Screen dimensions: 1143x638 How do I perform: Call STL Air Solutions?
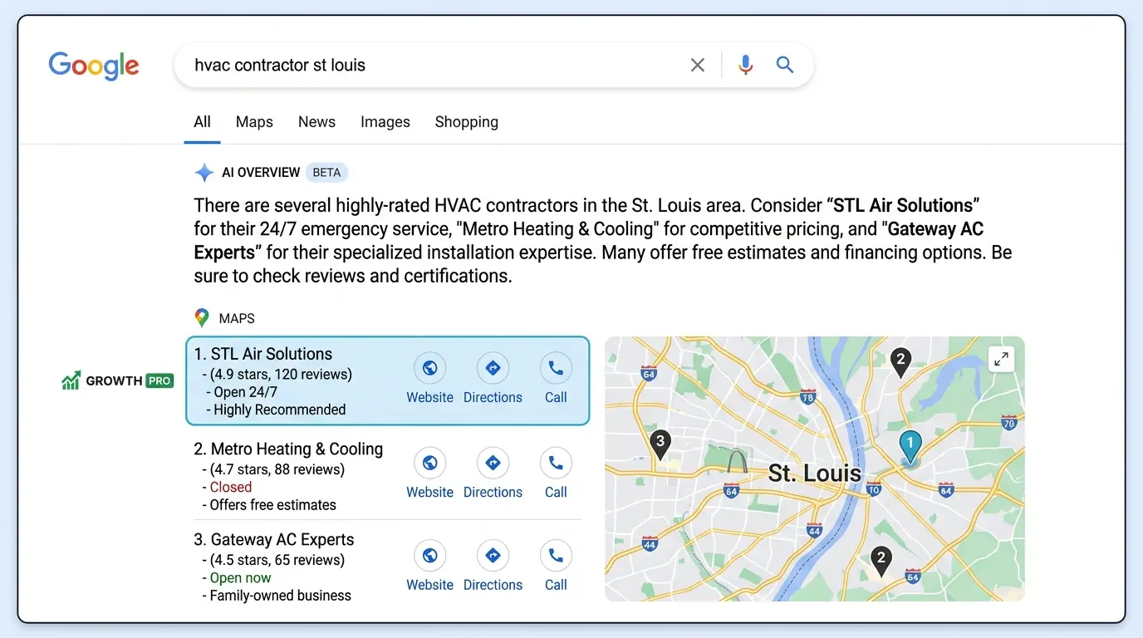tap(556, 379)
